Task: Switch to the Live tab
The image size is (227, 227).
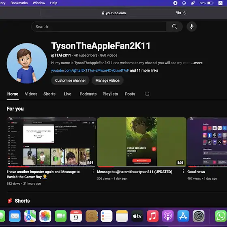Action: pyautogui.click(x=67, y=94)
